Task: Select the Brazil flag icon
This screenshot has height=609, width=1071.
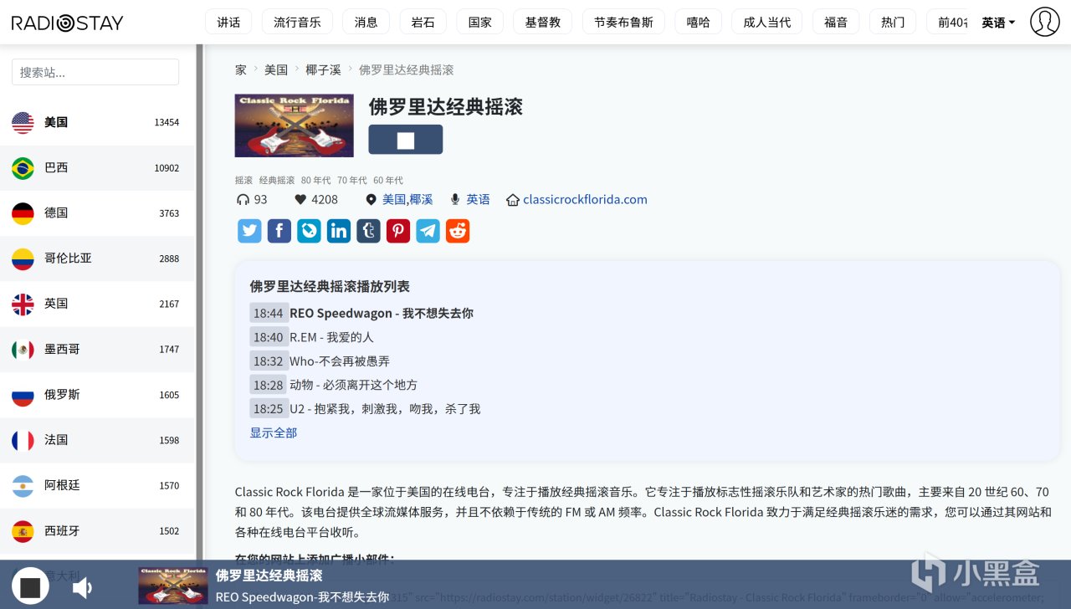Action: 23,168
